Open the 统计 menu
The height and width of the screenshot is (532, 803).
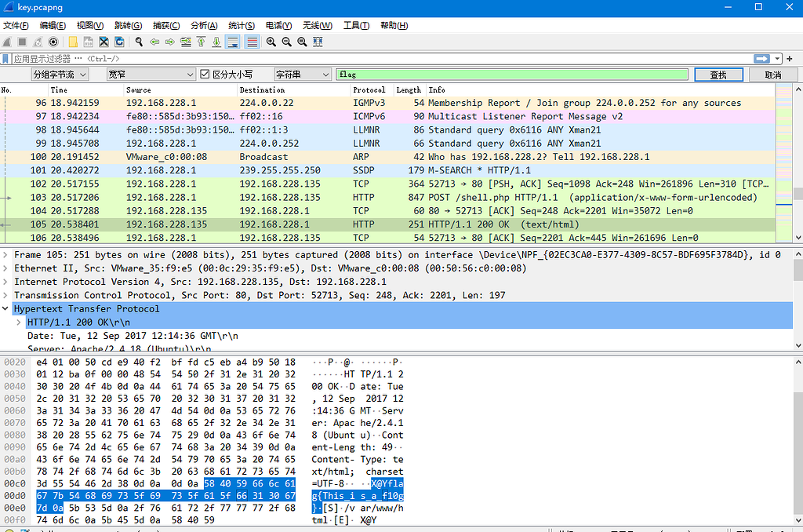(240, 24)
